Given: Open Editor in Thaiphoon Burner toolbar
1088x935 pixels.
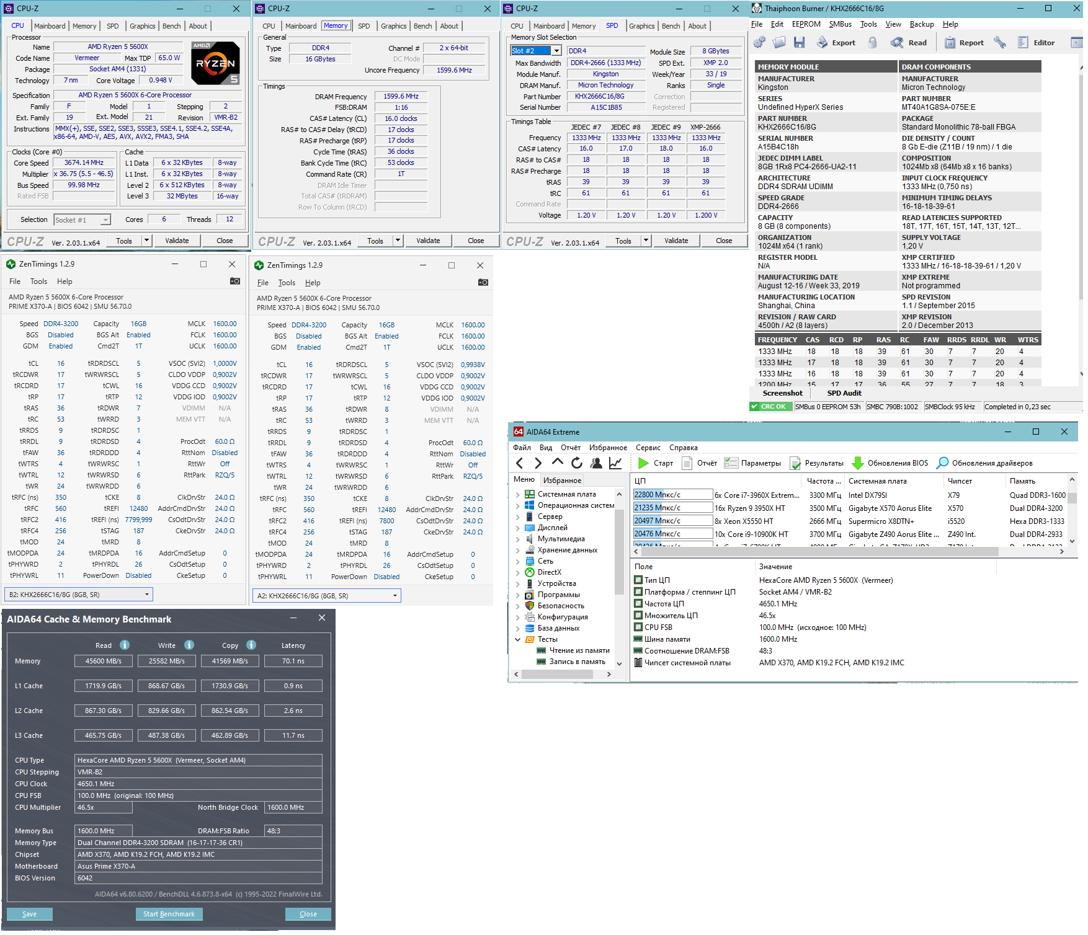Looking at the screenshot, I should point(1036,43).
